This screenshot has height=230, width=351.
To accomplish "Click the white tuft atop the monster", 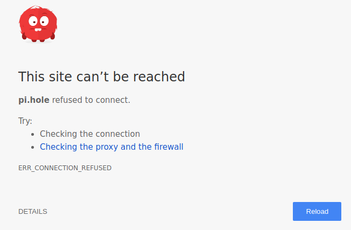I will [x=36, y=7].
